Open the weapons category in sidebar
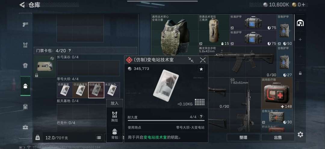Screen dimensions: 325x149 25,24
